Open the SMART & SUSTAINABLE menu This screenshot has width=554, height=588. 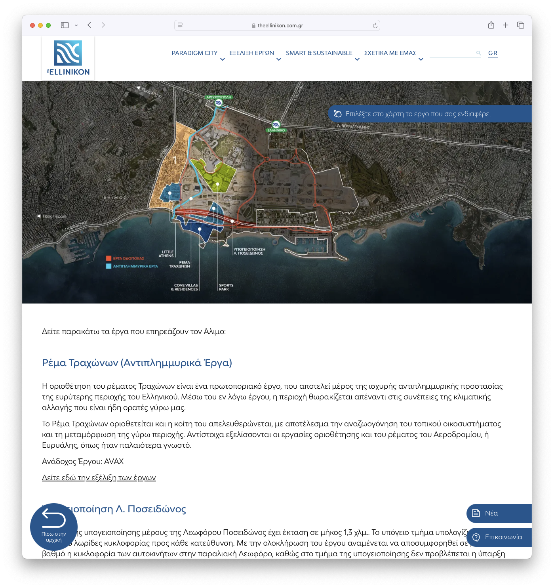[319, 53]
